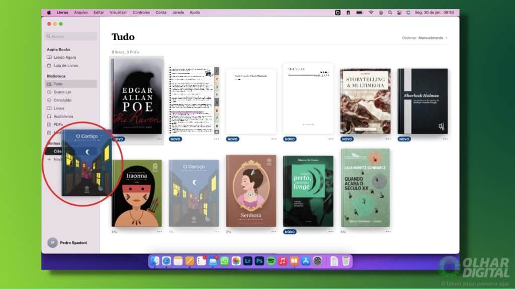Open more options under the perto longe book

[331, 232]
